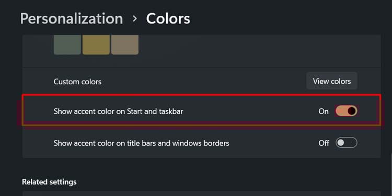The height and width of the screenshot is (196, 392).
Task: Go back to the Personalization breadcrumb
Action: tap(72, 19)
